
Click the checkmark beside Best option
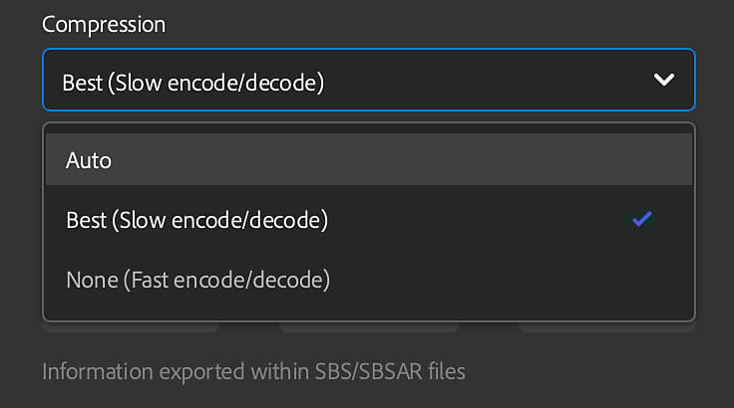coord(642,220)
